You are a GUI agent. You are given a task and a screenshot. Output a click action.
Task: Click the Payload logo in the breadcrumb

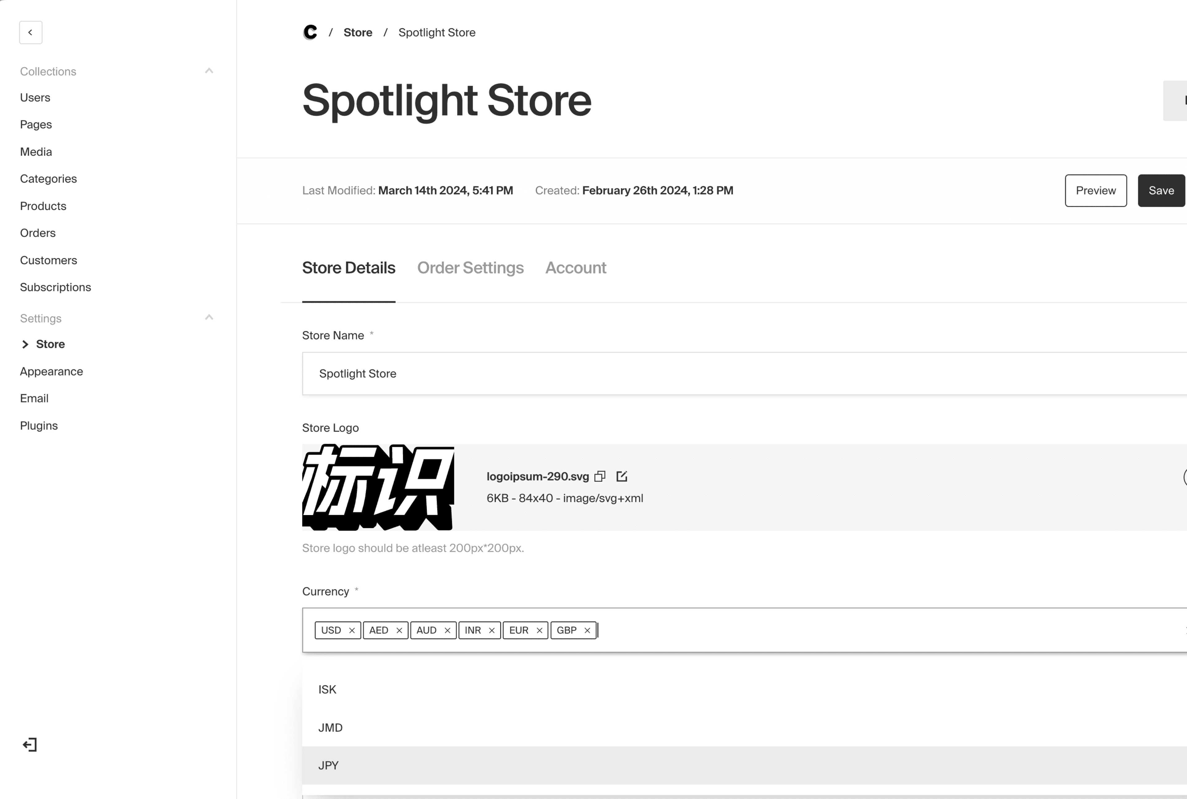tap(310, 33)
